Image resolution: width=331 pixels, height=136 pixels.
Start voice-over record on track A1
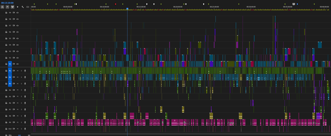(25, 70)
